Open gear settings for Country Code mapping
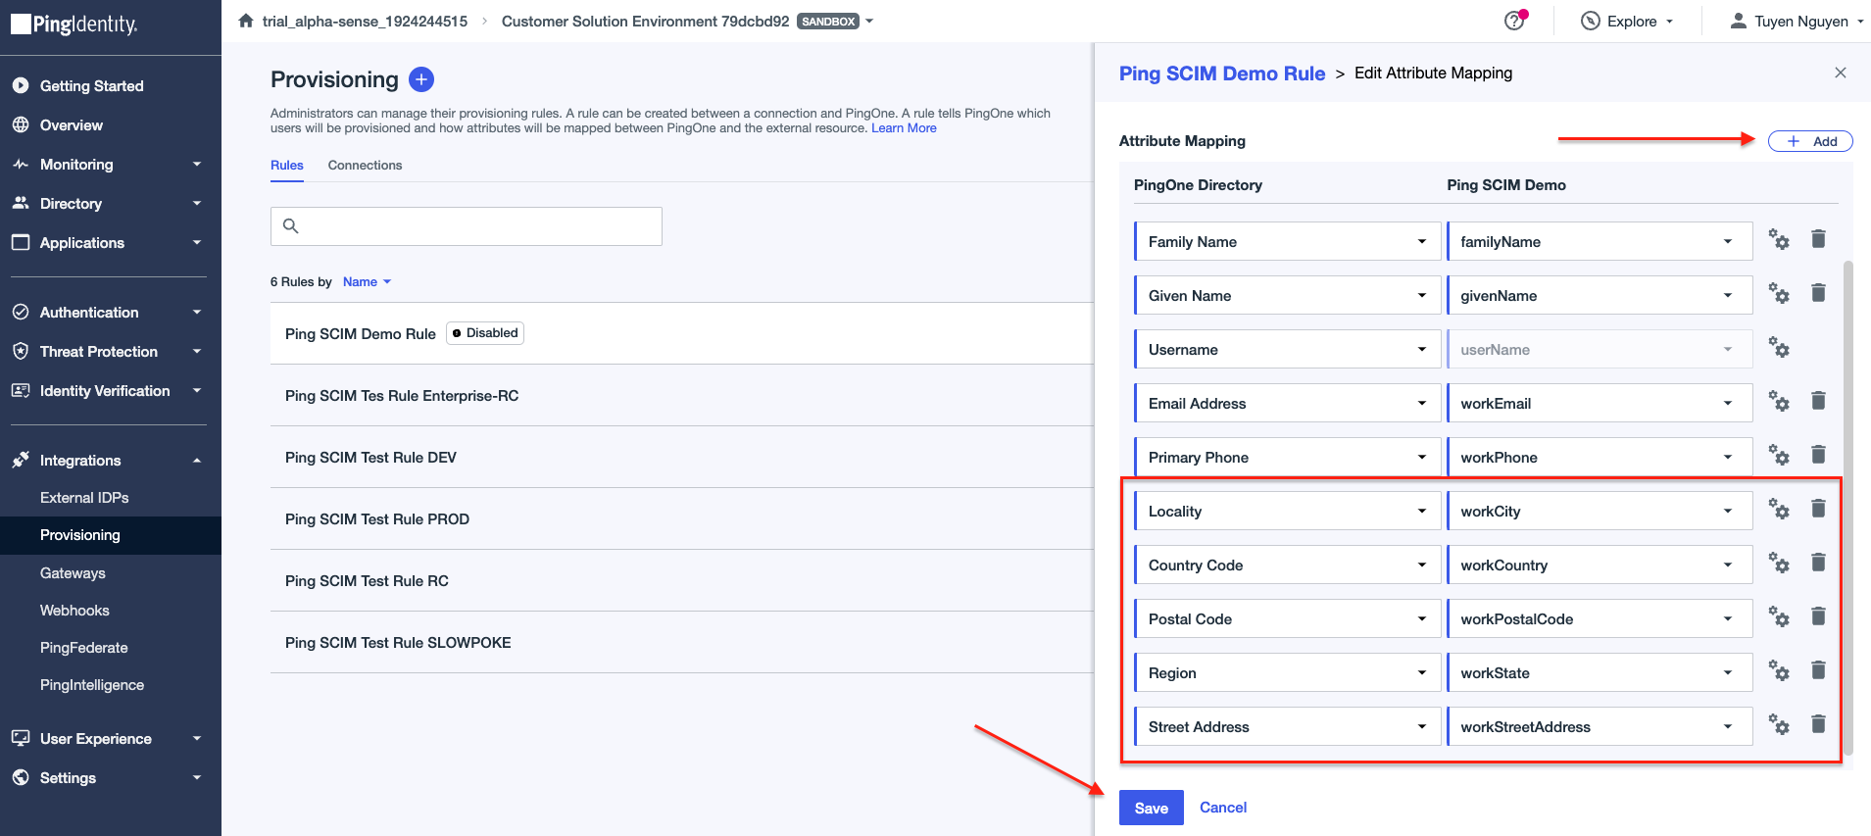This screenshot has height=836, width=1871. (x=1779, y=564)
